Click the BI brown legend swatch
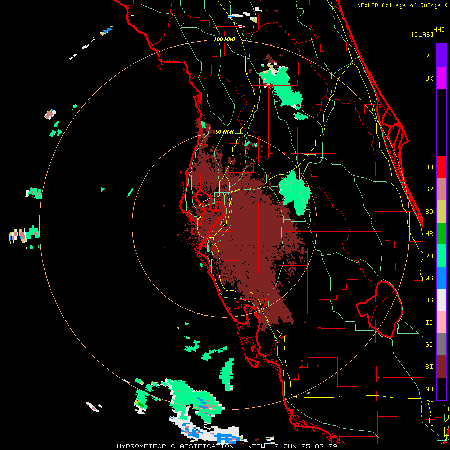This screenshot has height=450, width=450. coord(441,367)
